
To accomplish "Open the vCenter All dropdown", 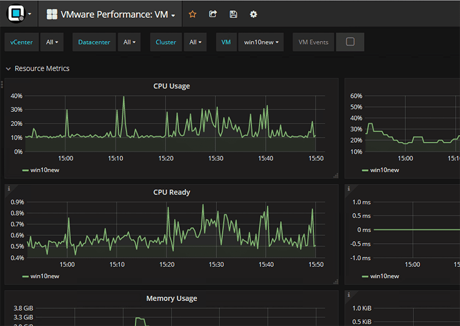I will [x=52, y=42].
